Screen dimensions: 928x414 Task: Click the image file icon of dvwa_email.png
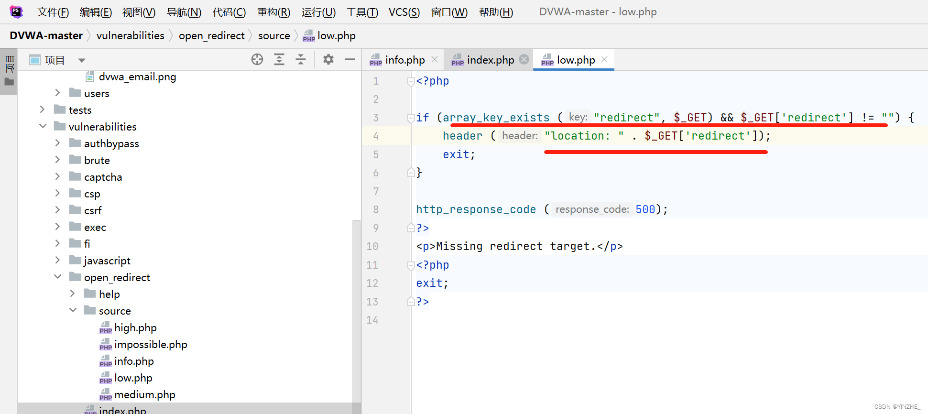point(90,76)
